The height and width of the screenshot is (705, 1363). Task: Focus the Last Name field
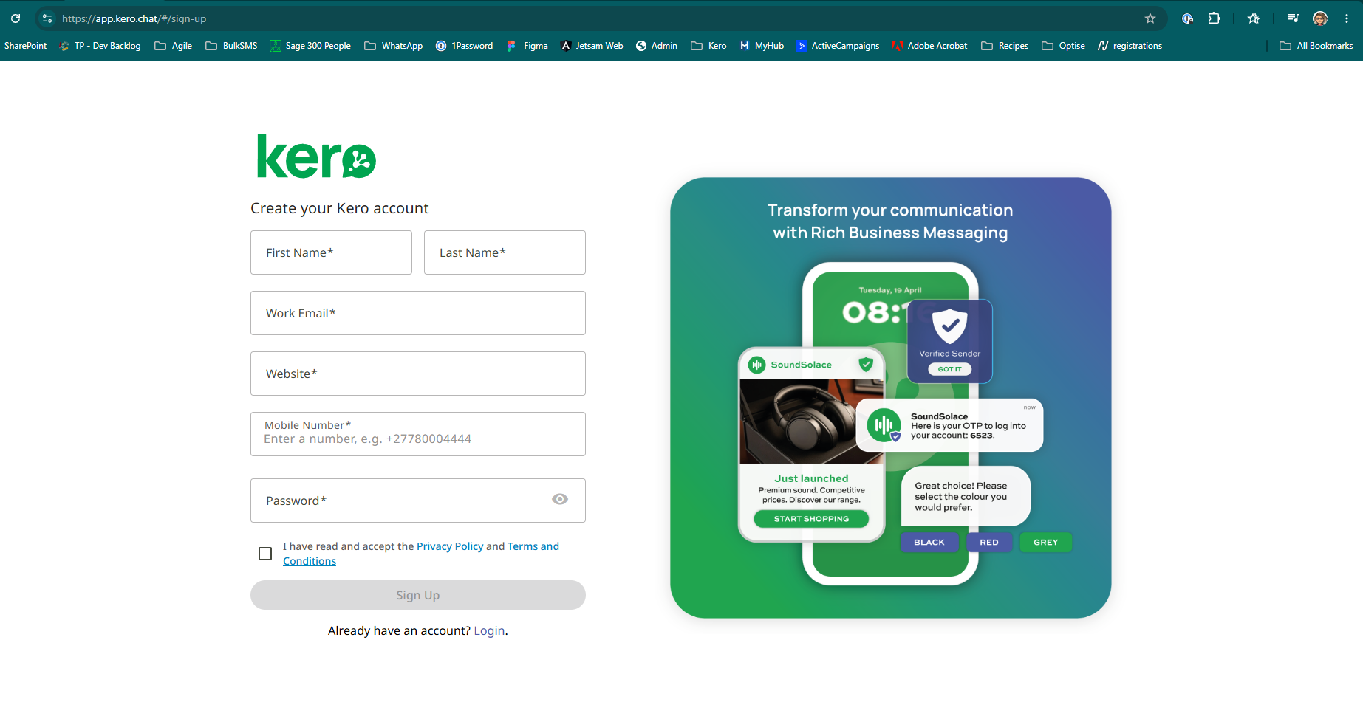tap(505, 252)
